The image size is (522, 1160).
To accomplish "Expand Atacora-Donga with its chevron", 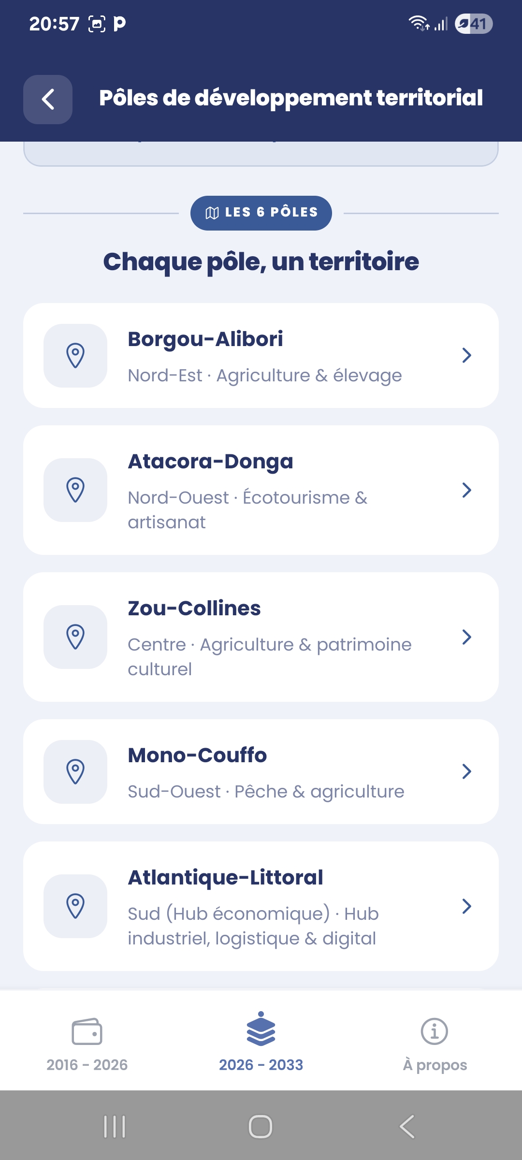I will click(x=466, y=490).
